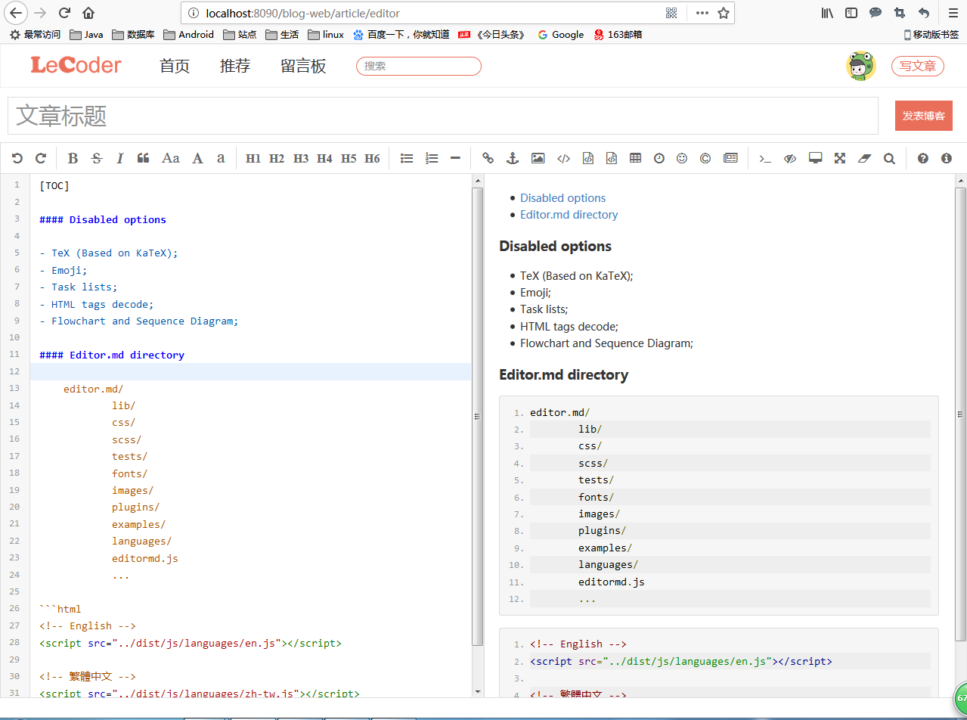The height and width of the screenshot is (720, 967).
Task: Open the editor about info dialog
Action: (946, 158)
